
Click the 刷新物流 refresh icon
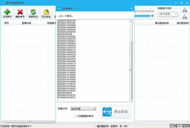click(33, 12)
